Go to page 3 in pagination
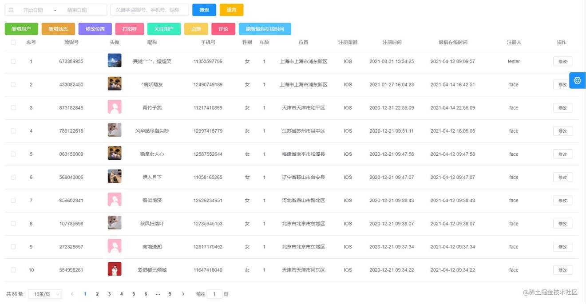Image resolution: width=586 pixels, height=304 pixels. pyautogui.click(x=109, y=294)
